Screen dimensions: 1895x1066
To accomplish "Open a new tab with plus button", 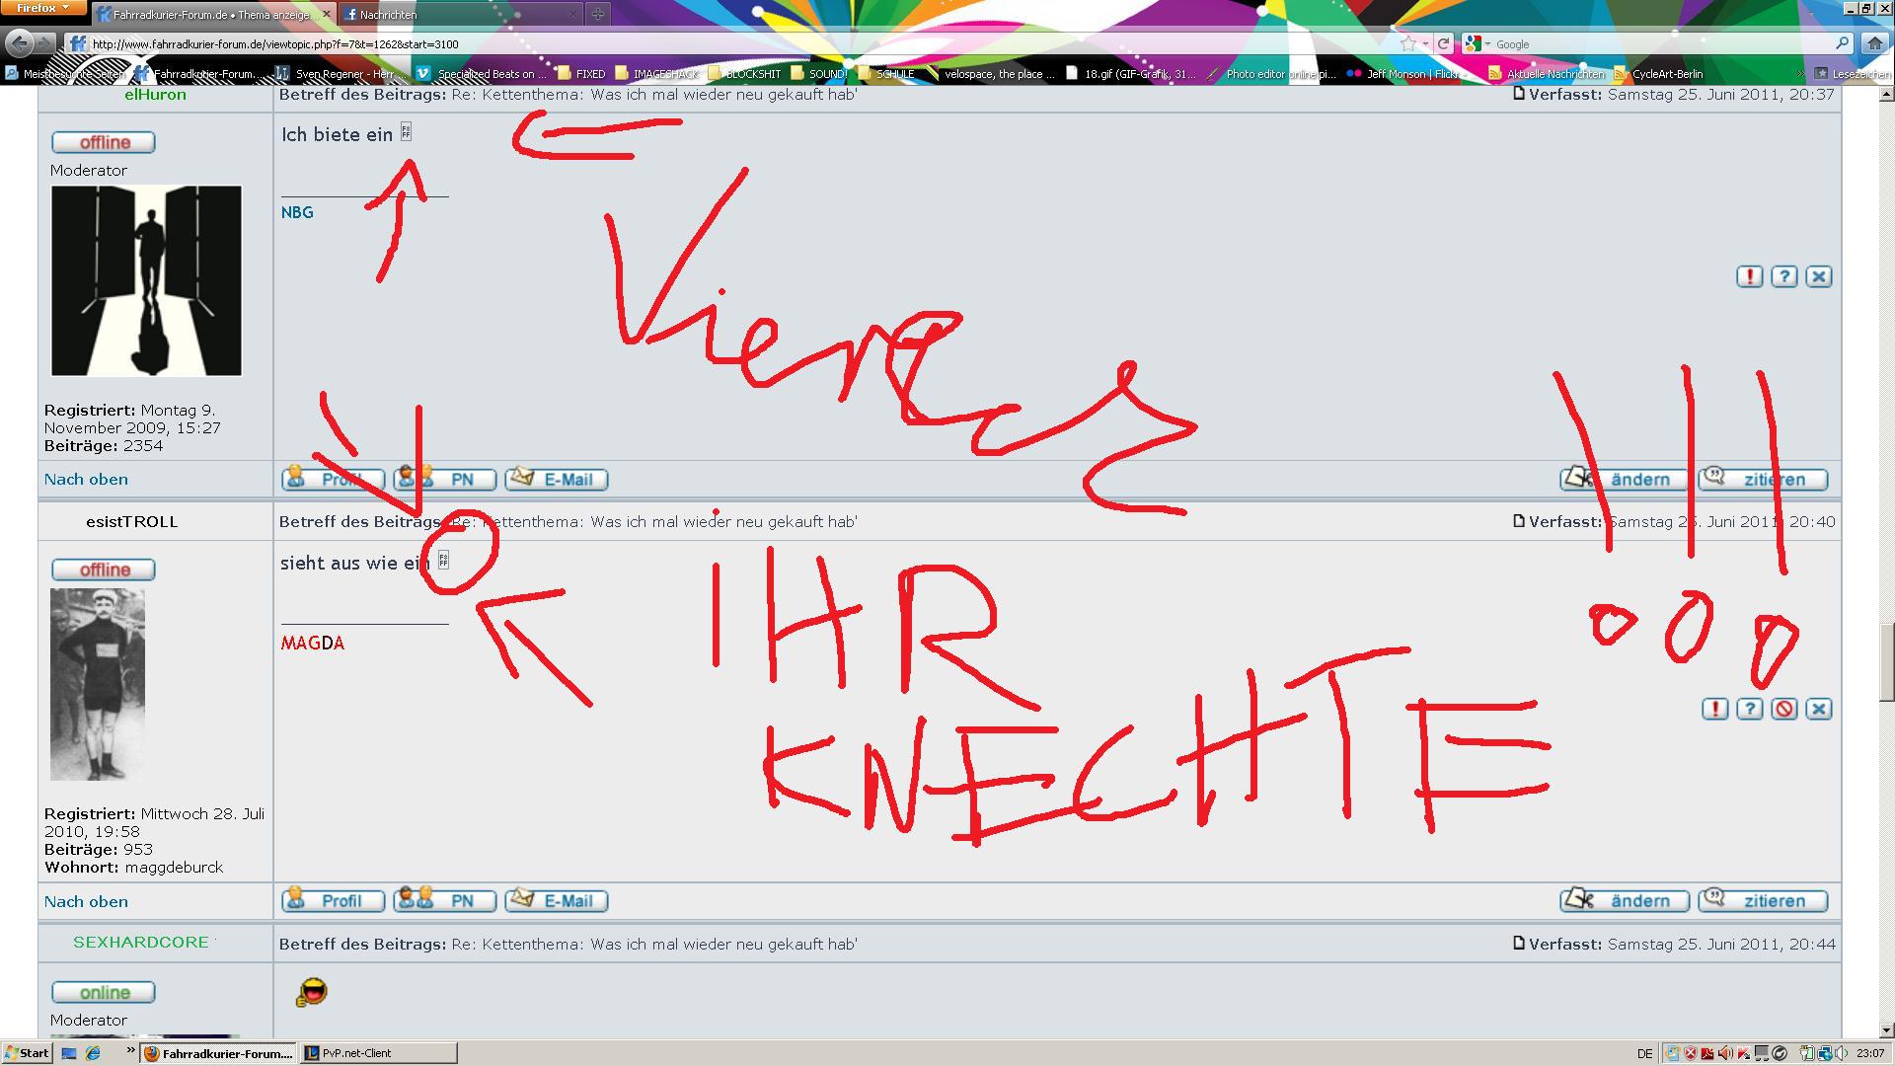I will pos(598,14).
